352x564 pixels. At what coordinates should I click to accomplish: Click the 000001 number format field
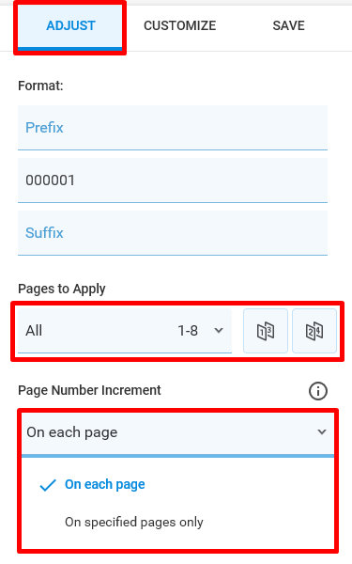click(173, 180)
